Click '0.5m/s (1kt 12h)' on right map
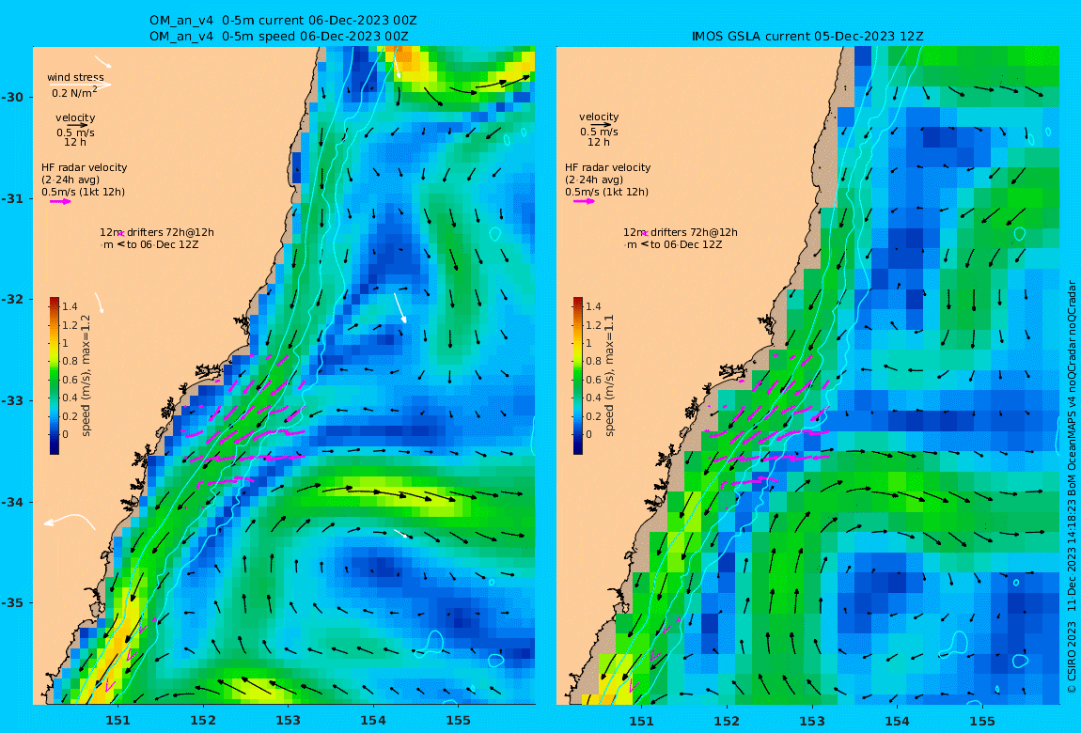 (606, 192)
